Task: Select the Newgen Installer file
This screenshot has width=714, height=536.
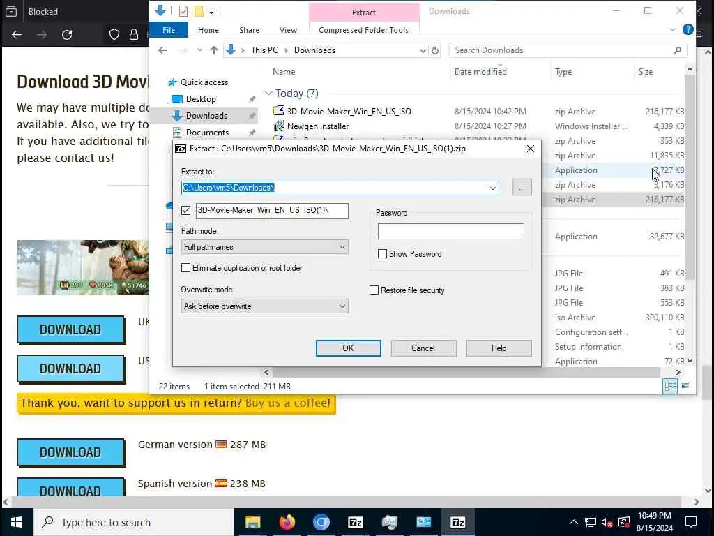Action: pos(318,126)
